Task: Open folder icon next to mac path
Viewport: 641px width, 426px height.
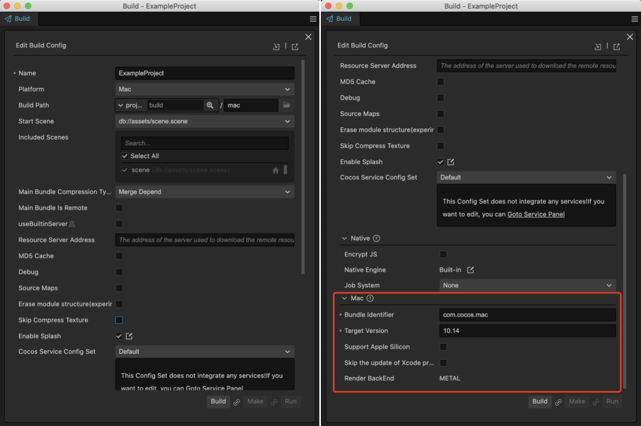Action: 286,105
